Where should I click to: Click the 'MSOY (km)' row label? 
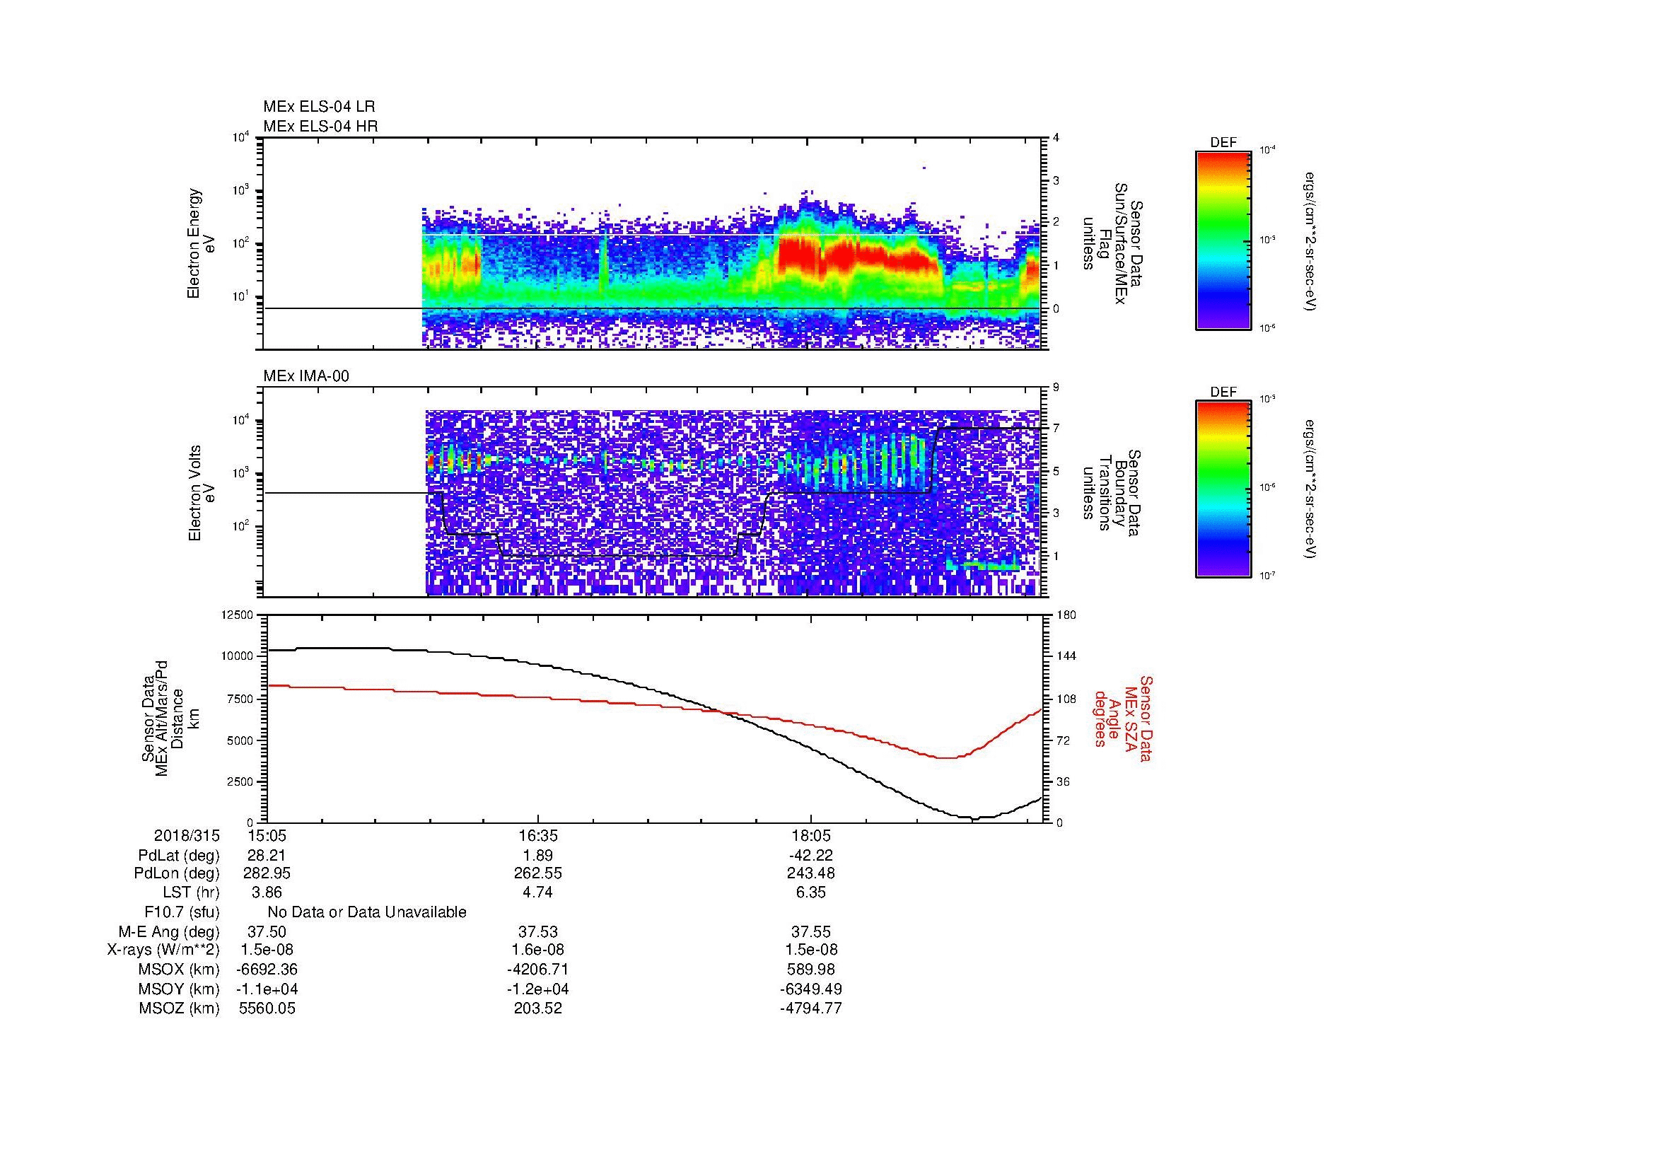tap(179, 989)
